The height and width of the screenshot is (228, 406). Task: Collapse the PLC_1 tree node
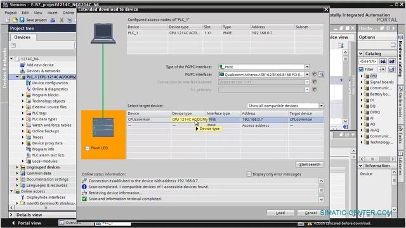(17, 77)
